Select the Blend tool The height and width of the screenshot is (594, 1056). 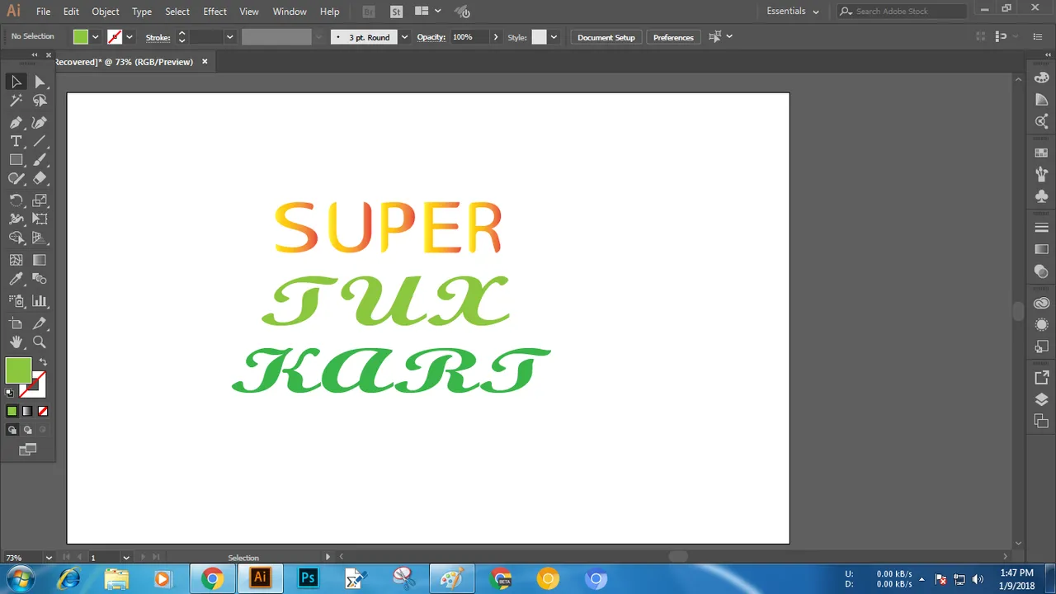[40, 280]
